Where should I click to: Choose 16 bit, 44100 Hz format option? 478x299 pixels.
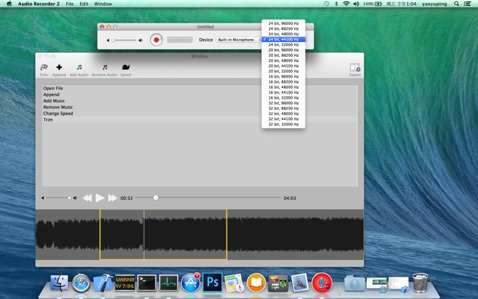(x=284, y=93)
